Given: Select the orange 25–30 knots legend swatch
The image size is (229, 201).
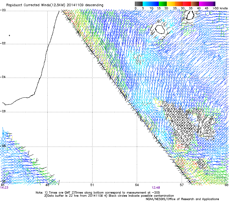Looking at the screenshot, I should click(179, 4).
